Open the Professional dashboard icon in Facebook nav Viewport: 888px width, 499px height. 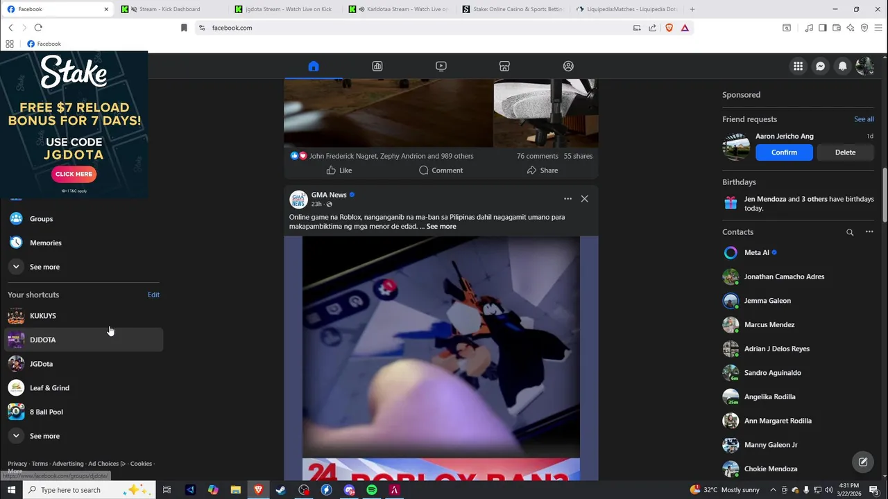pos(377,66)
